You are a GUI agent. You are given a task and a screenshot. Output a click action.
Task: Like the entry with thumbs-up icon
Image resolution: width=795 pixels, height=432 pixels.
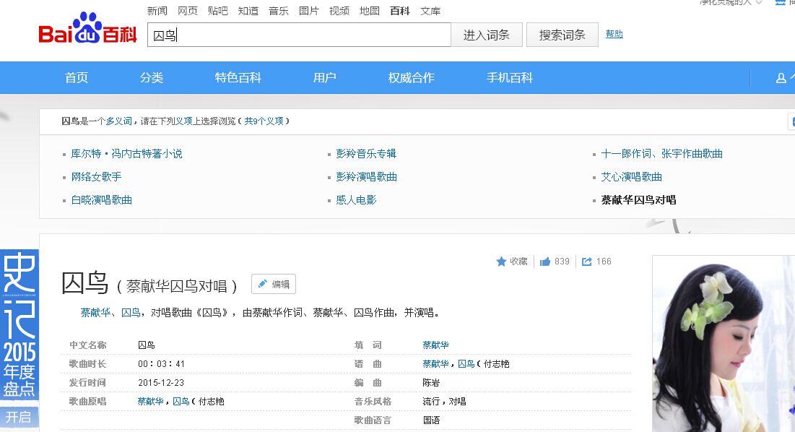pos(545,262)
